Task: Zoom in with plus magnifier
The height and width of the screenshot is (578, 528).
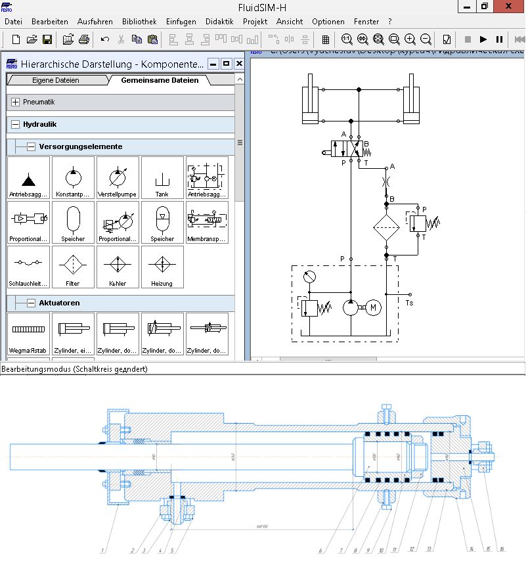Action: (x=410, y=39)
